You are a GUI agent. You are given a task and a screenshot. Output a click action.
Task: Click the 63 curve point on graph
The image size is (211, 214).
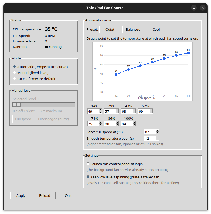140,66
